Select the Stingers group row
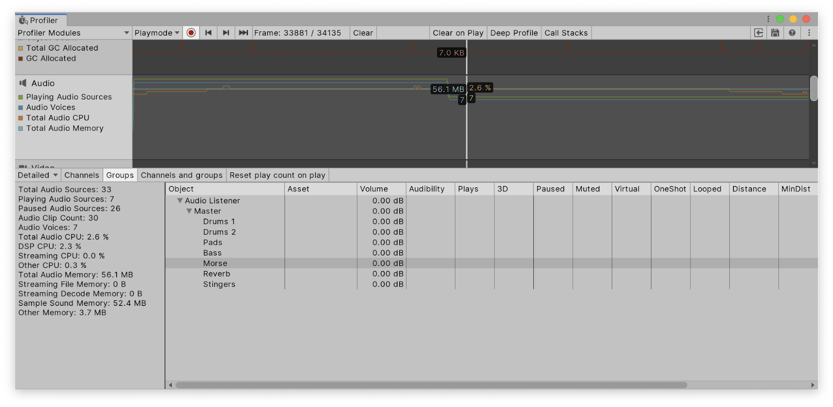The image size is (833, 407). pos(491,284)
